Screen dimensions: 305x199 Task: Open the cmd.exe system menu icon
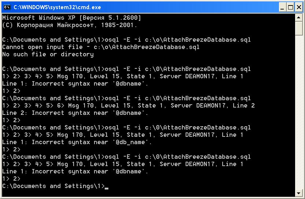click(x=7, y=7)
